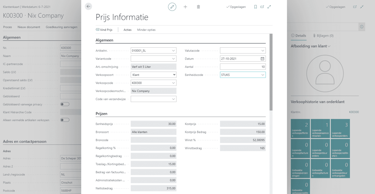The image size is (375, 194).
Task: Open Lopende verkooporders tile
Action: coord(340,128)
